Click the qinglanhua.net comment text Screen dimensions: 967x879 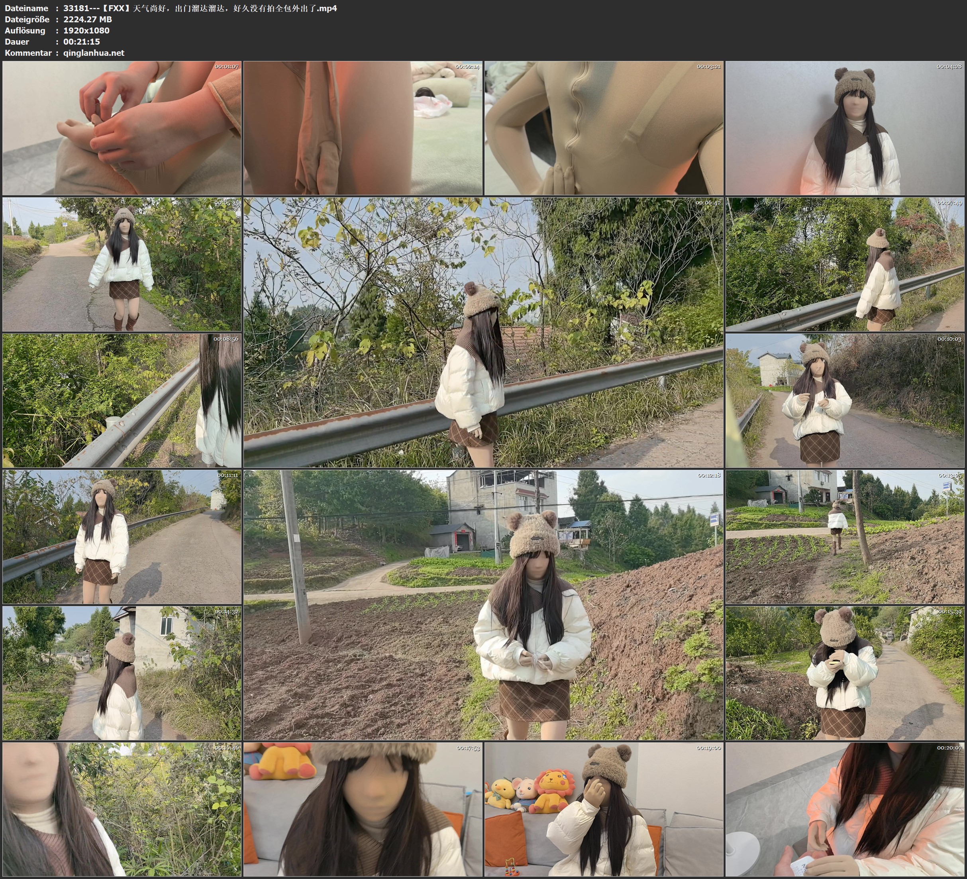[94, 53]
